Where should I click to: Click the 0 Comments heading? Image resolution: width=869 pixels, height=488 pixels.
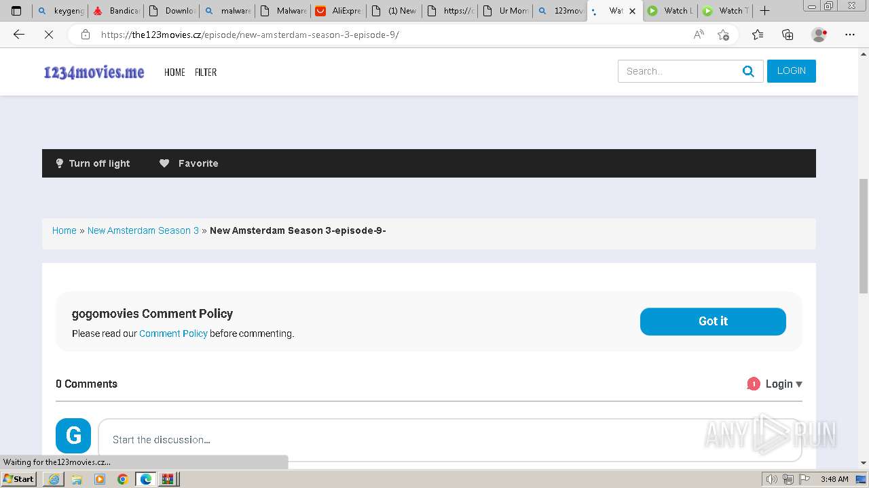(86, 384)
